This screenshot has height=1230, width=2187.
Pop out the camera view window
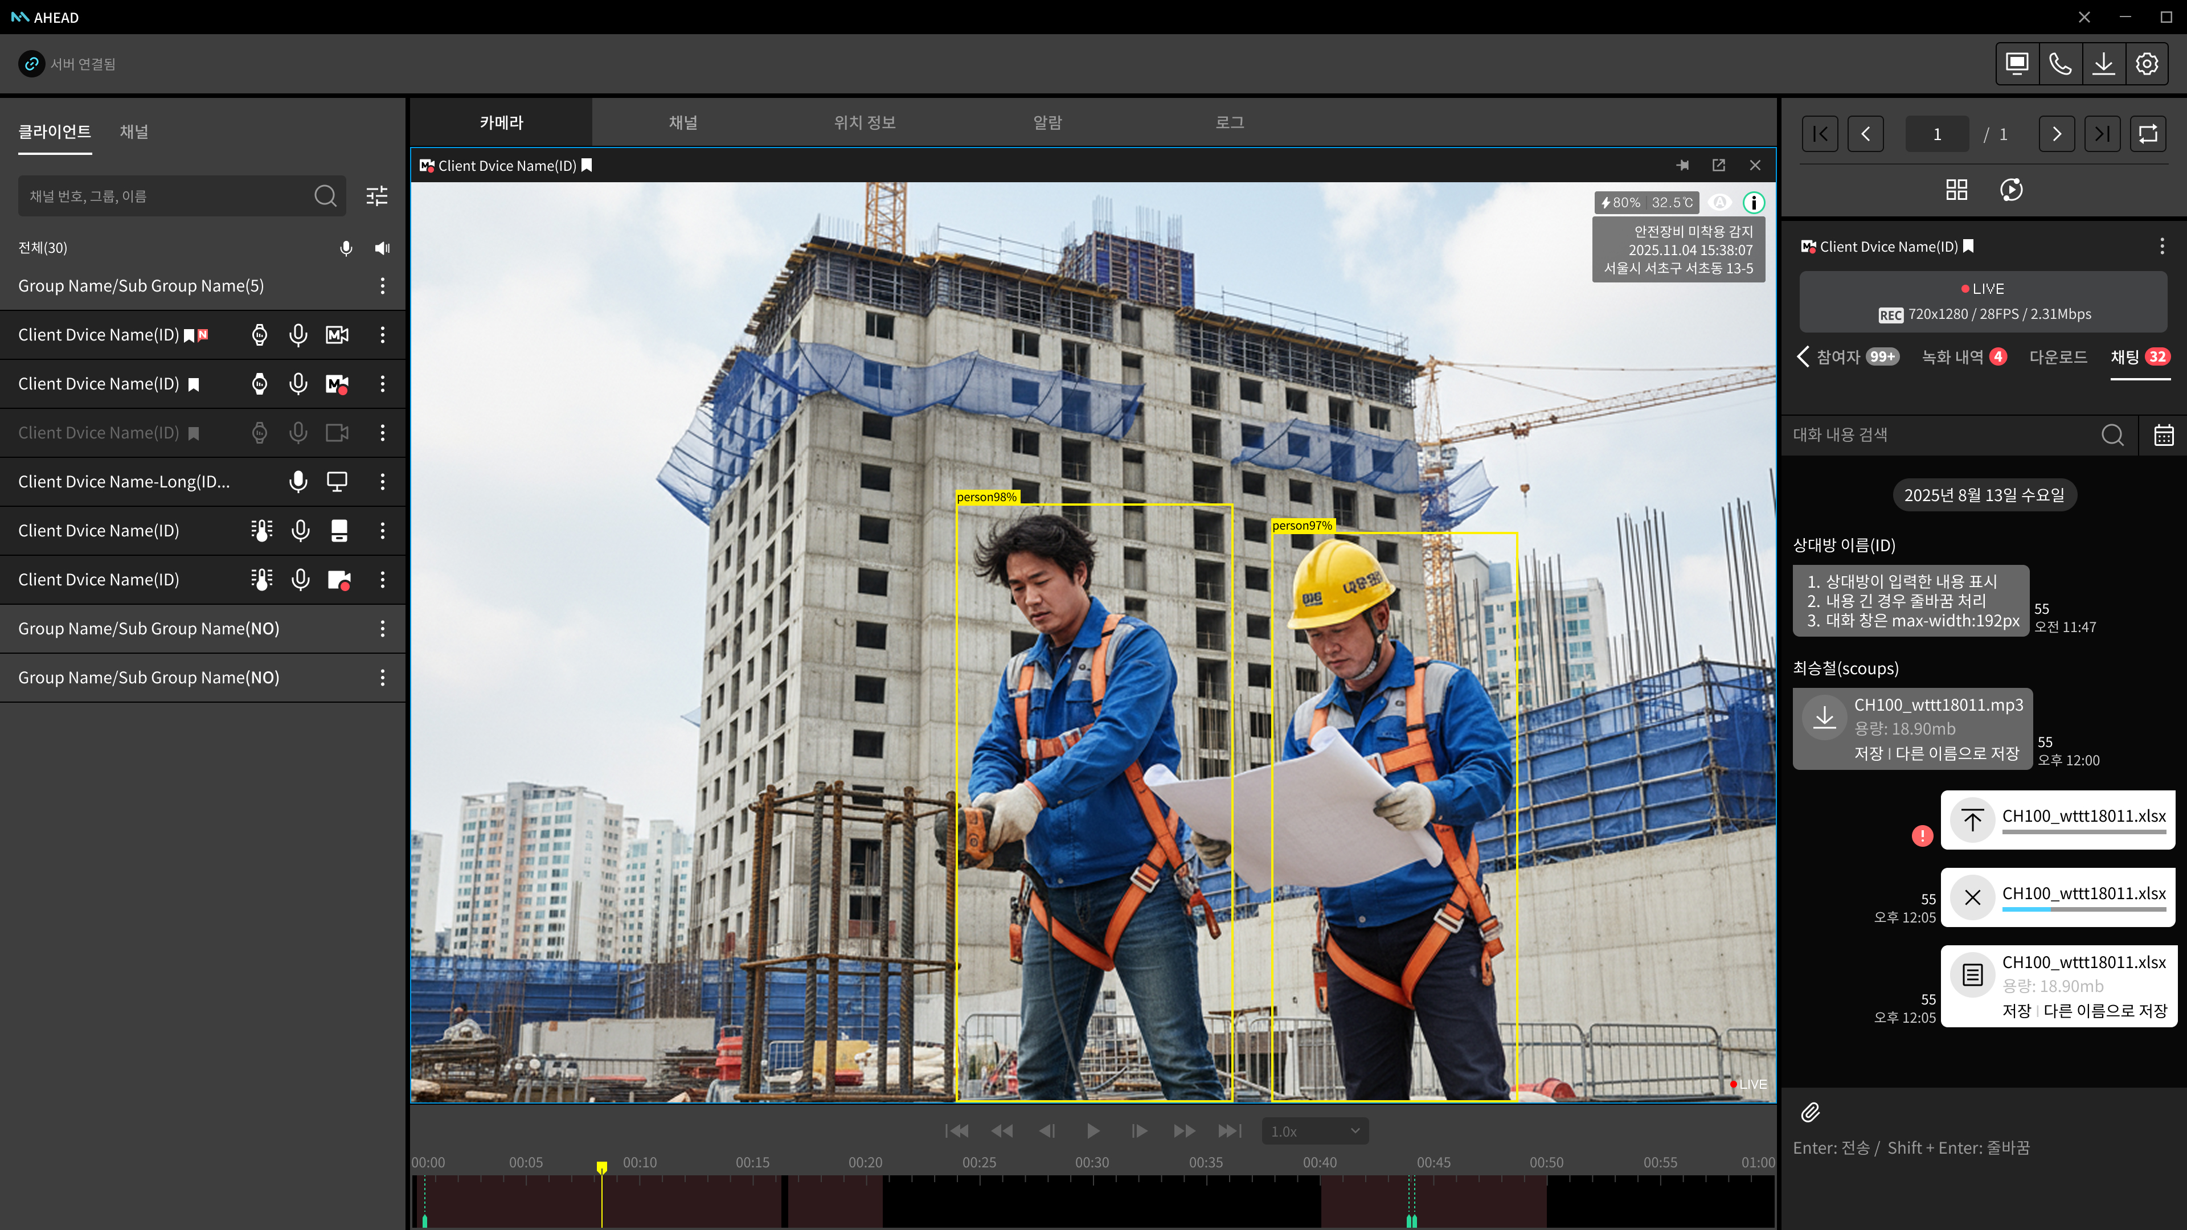pyautogui.click(x=1718, y=166)
